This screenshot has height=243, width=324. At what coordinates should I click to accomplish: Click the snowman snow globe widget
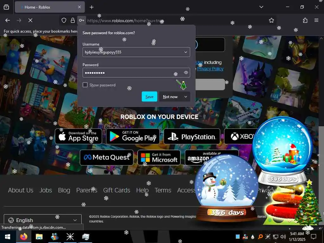pos(227,188)
